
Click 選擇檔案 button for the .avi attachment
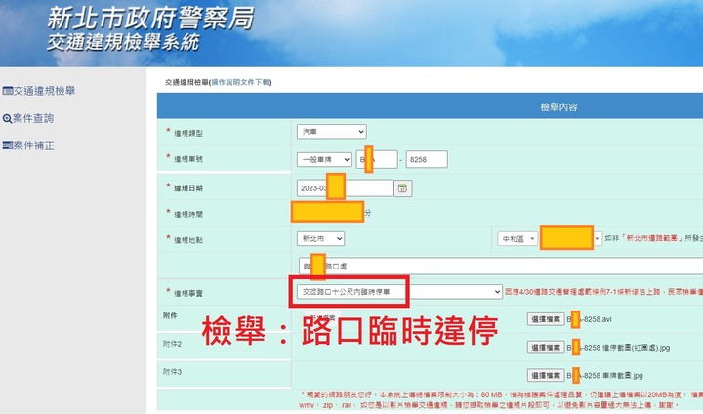[x=546, y=319]
